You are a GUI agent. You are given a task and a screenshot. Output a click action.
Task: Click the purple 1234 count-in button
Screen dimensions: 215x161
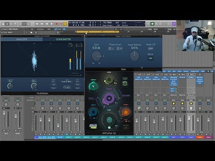174,24
